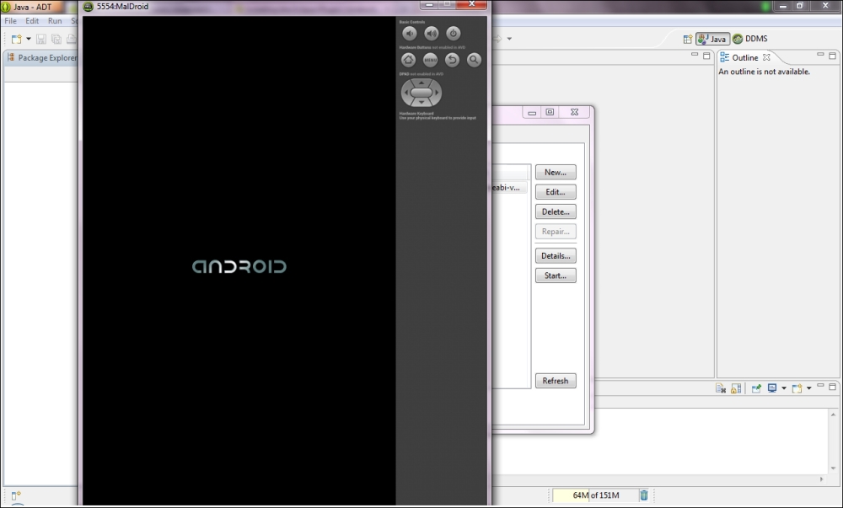
Task: Minimize the editor area
Action: 695,54
